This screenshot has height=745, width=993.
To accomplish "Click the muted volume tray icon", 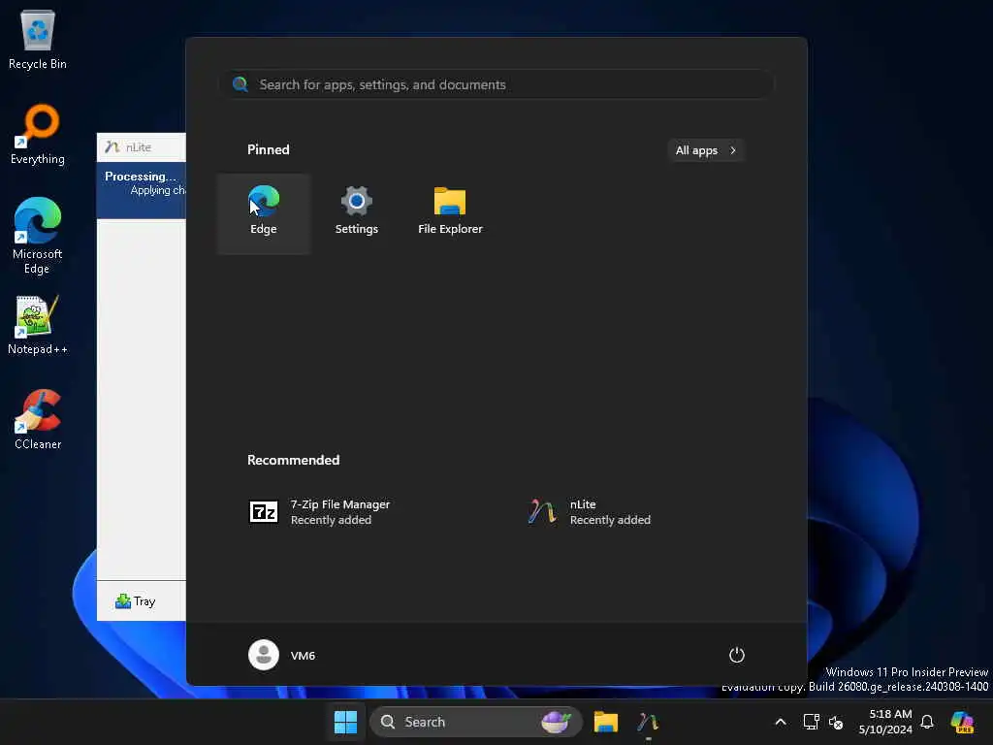I will pyautogui.click(x=836, y=722).
